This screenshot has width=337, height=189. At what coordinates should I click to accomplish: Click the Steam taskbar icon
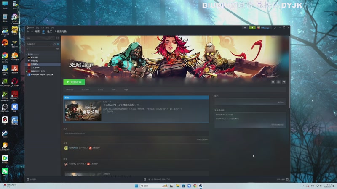[x=201, y=186]
